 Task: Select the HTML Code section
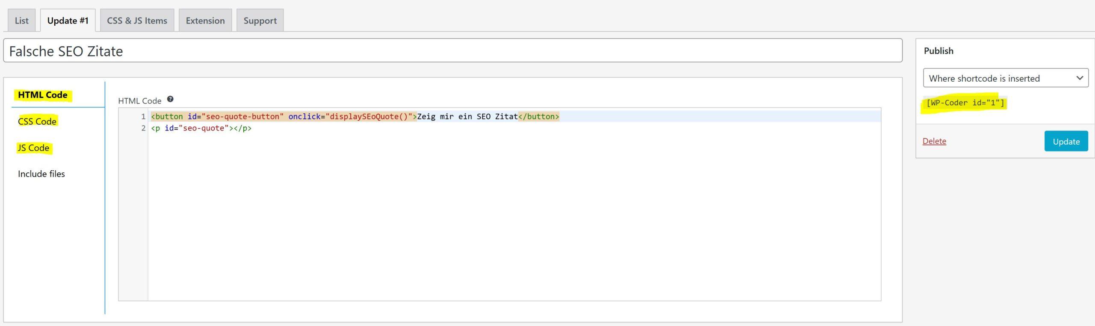43,95
